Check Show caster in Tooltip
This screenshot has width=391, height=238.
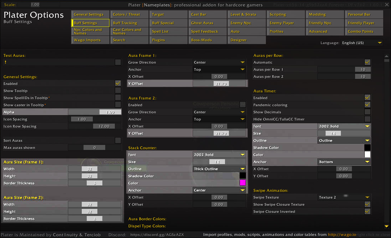pos(118,105)
